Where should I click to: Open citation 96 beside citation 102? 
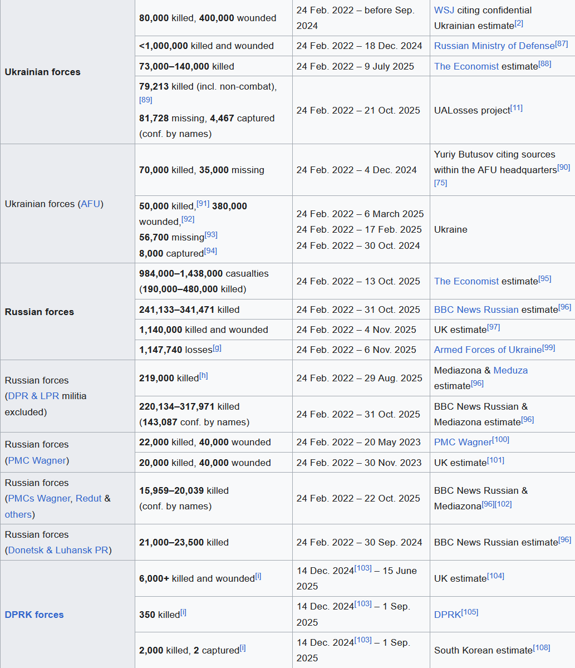[x=488, y=504]
